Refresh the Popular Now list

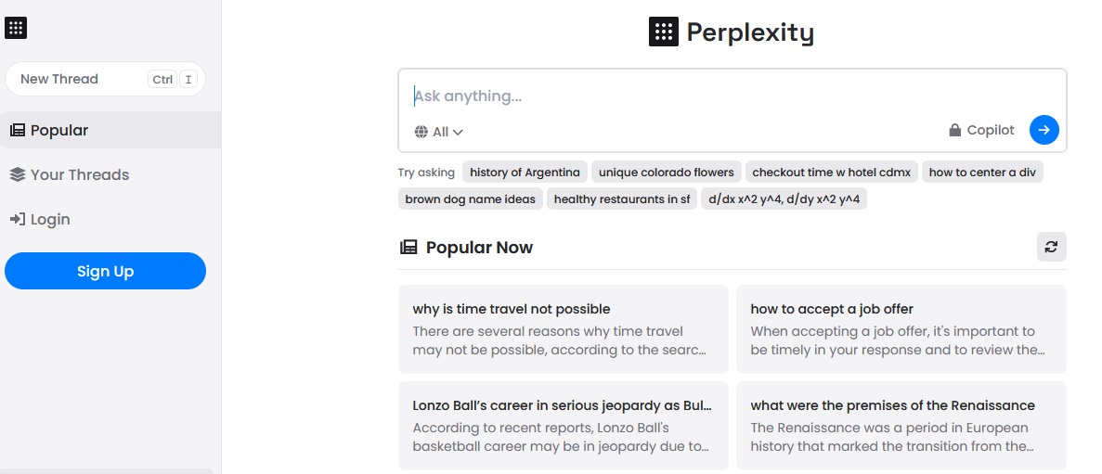coord(1051,247)
